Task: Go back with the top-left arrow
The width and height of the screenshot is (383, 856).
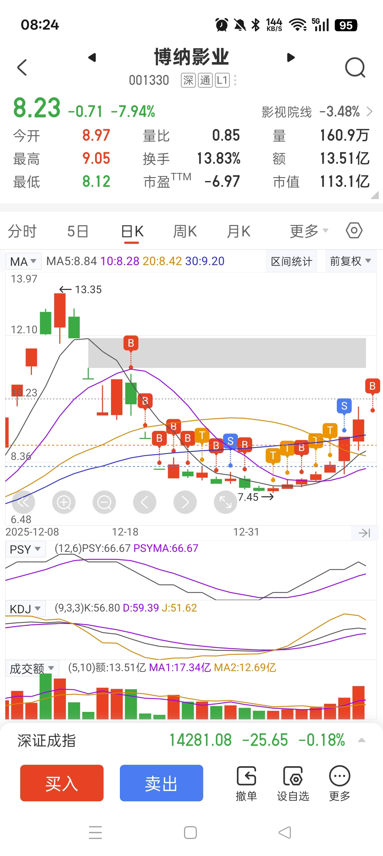Action: click(x=22, y=67)
